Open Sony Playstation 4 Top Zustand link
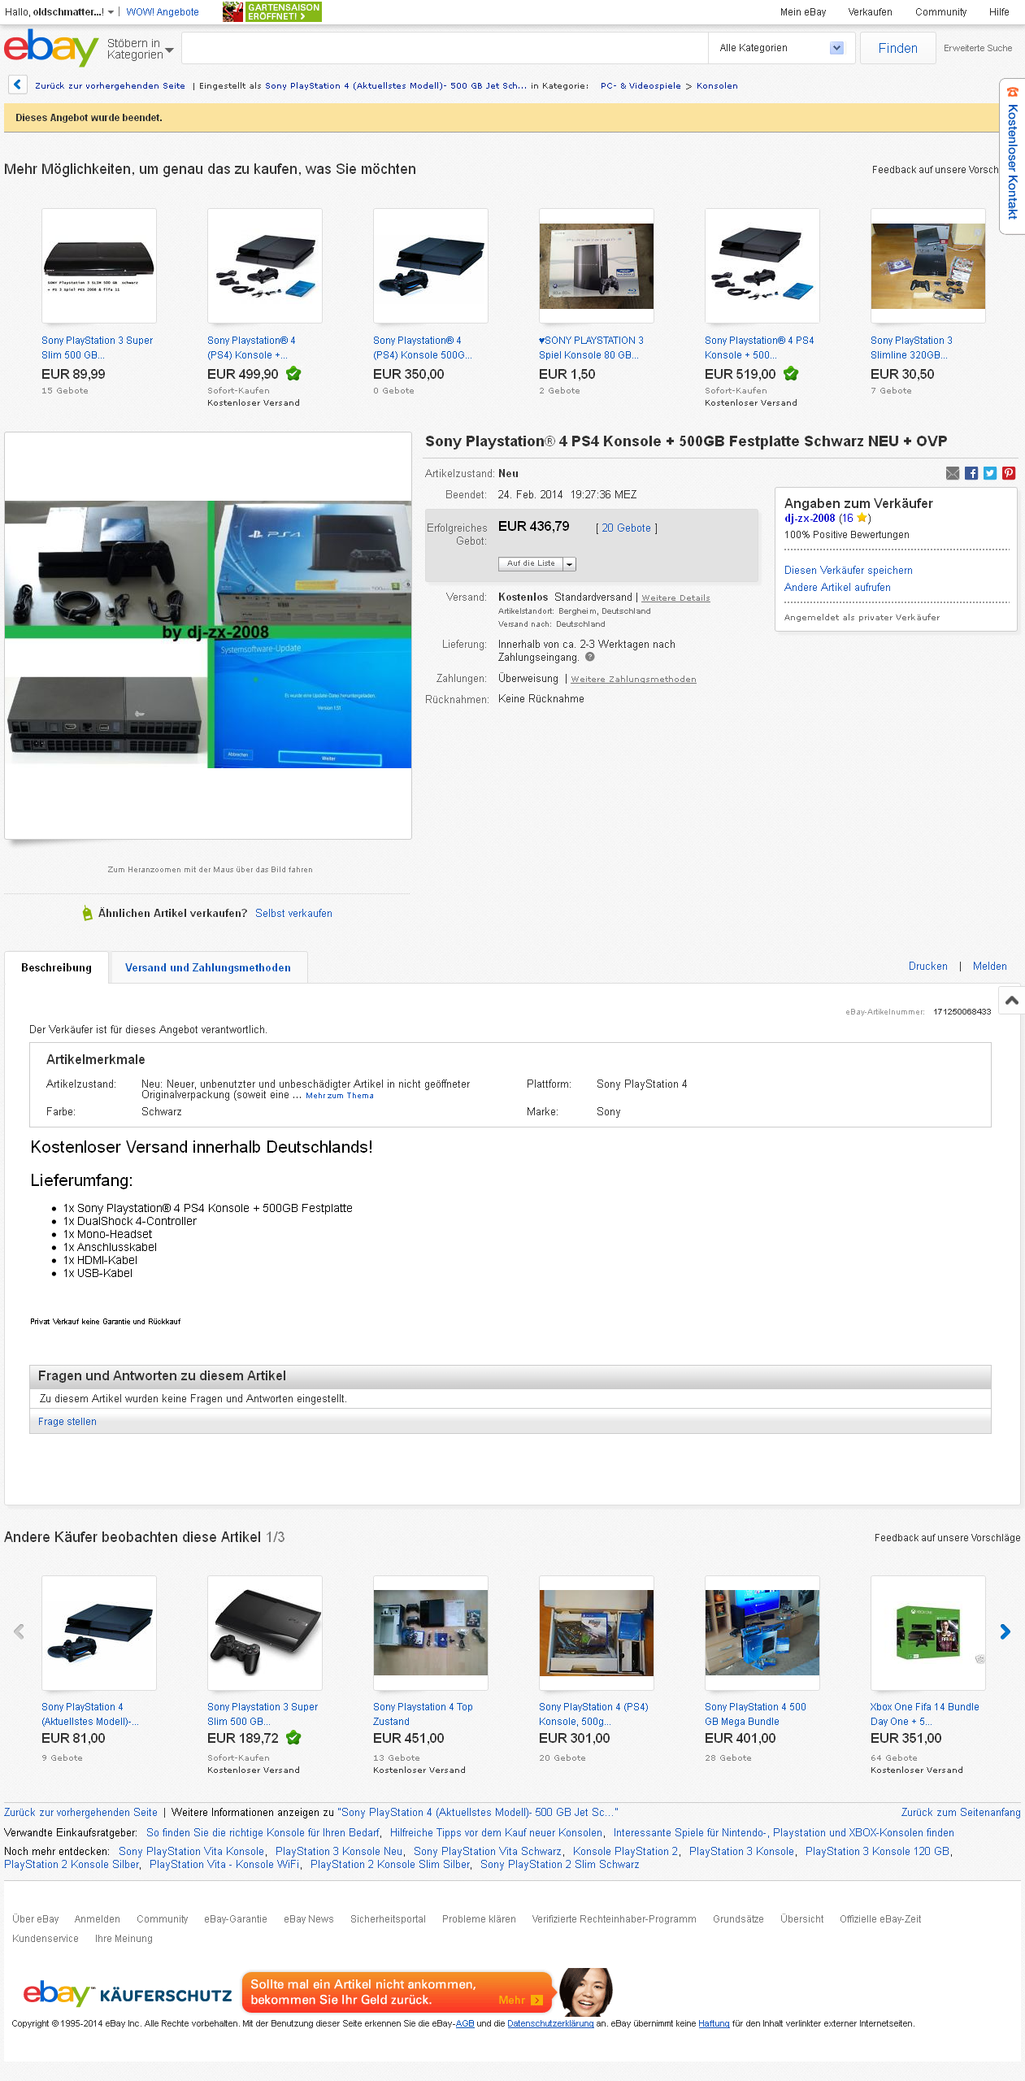 click(423, 1714)
